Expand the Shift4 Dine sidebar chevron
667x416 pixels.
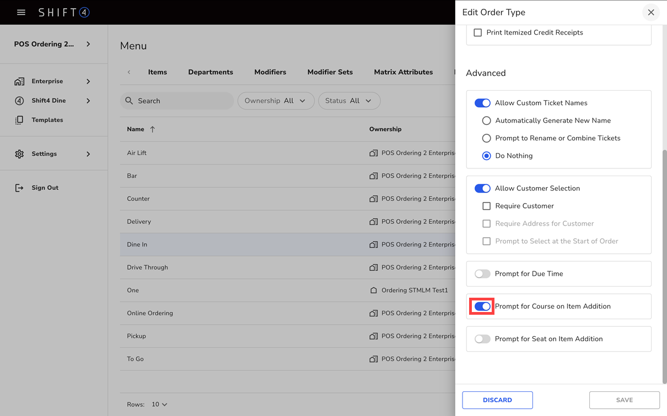point(88,101)
